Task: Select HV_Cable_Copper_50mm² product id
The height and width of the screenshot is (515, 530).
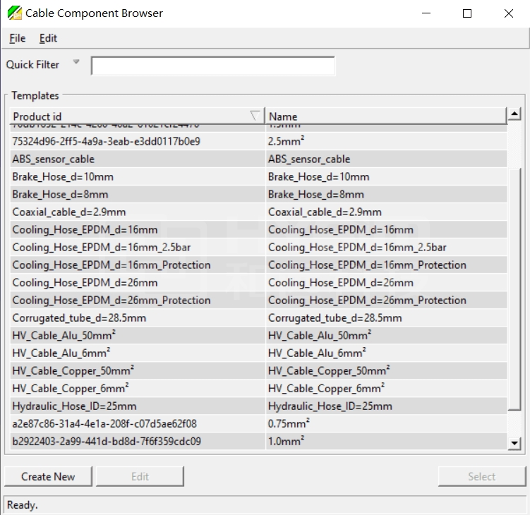Action: click(x=138, y=370)
